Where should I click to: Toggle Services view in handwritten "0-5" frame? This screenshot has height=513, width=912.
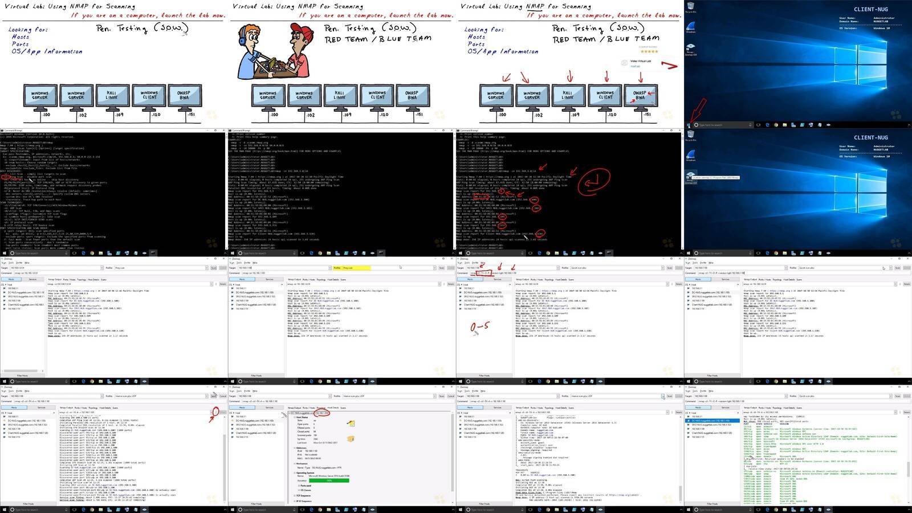point(498,279)
